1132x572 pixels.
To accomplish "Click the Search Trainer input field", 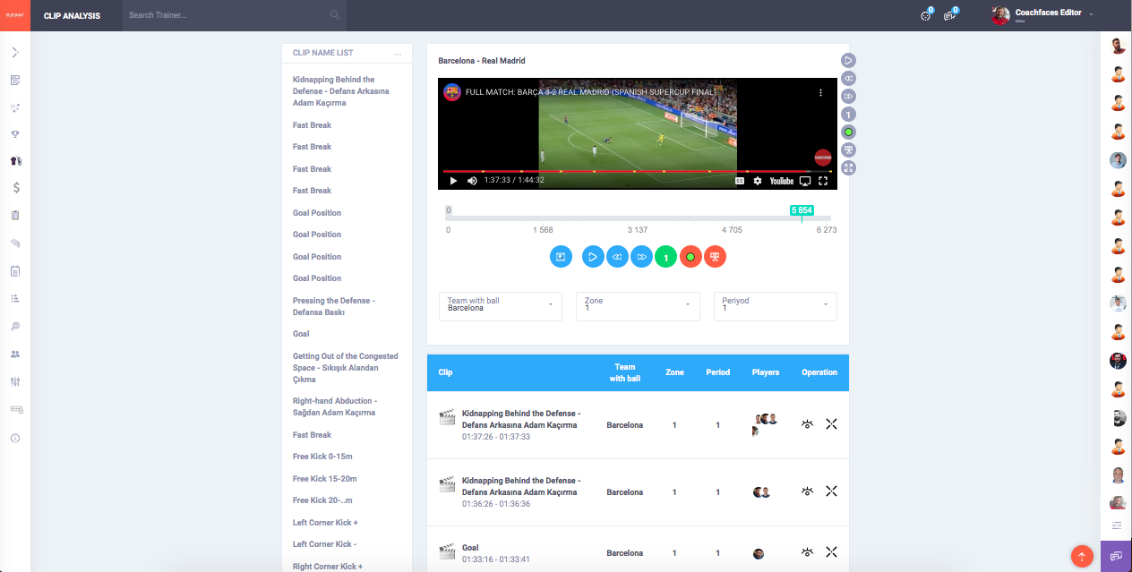I will pos(228,15).
